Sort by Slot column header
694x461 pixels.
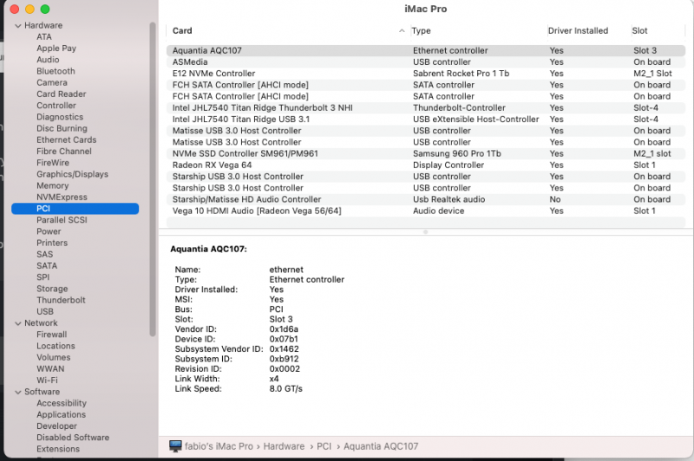click(x=639, y=30)
